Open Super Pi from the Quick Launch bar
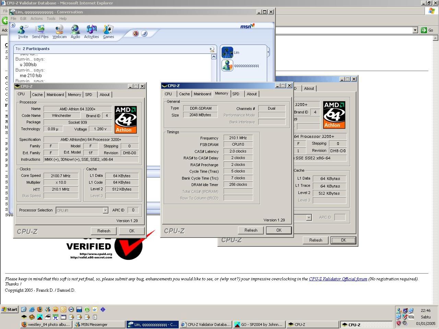Image resolution: width=439 pixels, height=329 pixels. 55,317
